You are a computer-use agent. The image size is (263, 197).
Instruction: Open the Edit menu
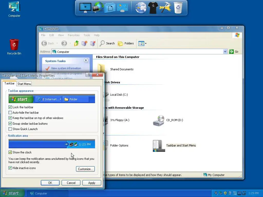click(x=52, y=35)
